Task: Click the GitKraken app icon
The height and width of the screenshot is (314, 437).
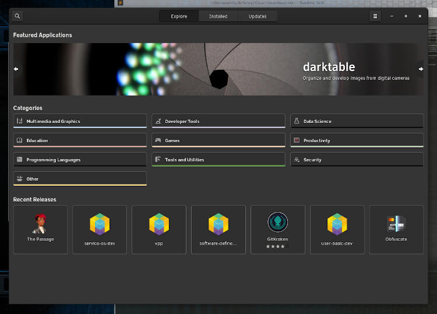Action: coord(278,222)
